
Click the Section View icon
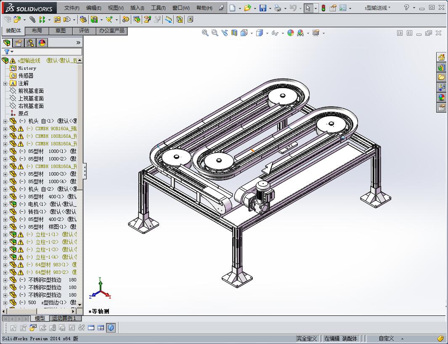click(234, 33)
